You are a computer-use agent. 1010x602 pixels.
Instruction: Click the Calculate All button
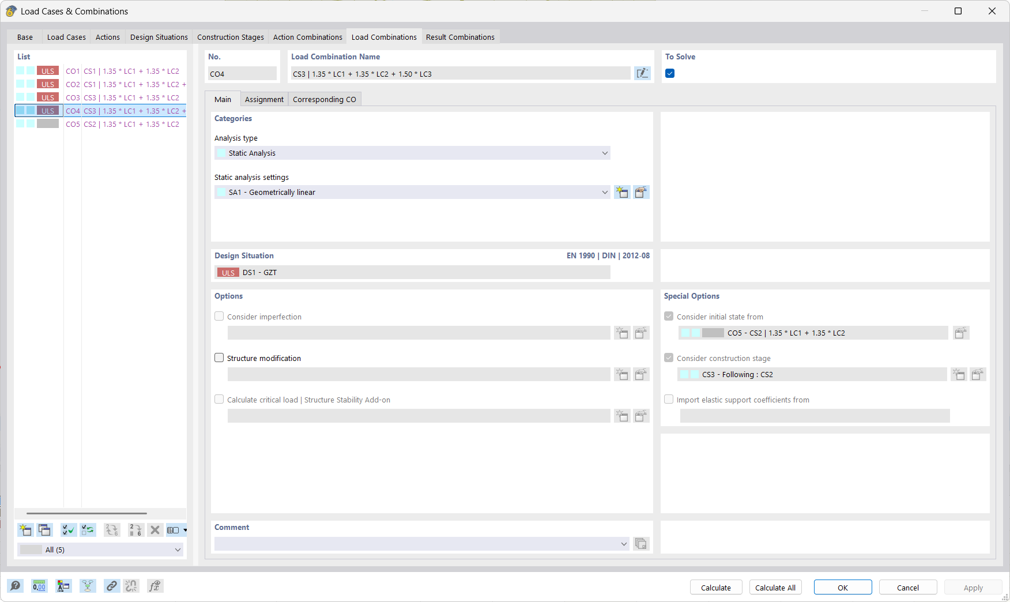pos(775,587)
